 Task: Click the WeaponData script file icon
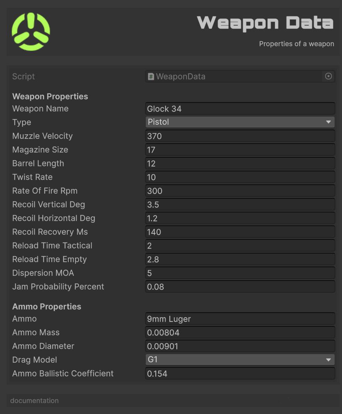click(x=150, y=77)
